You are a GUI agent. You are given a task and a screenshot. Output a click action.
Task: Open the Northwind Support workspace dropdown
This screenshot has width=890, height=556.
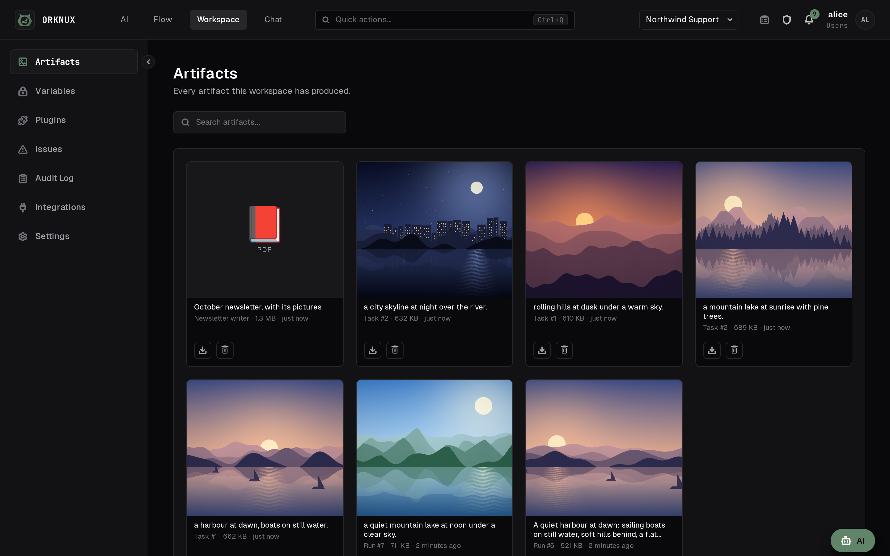tap(689, 19)
